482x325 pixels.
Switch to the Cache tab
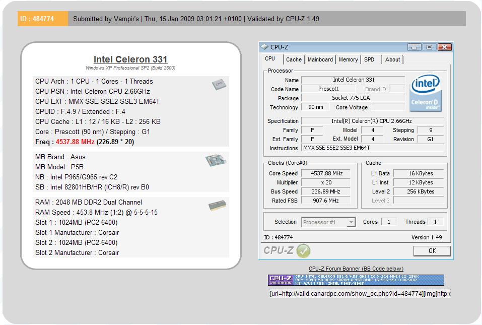pos(294,59)
